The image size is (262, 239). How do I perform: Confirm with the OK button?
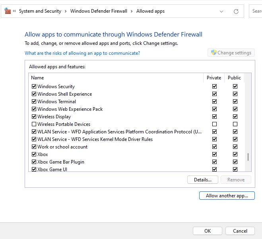(208, 231)
